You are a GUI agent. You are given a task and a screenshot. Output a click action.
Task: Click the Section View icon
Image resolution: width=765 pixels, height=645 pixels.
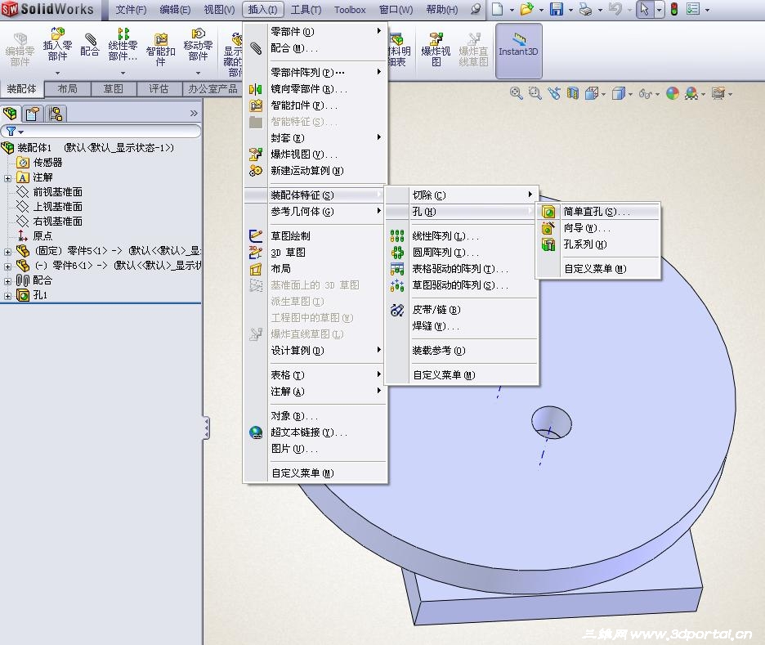573,93
